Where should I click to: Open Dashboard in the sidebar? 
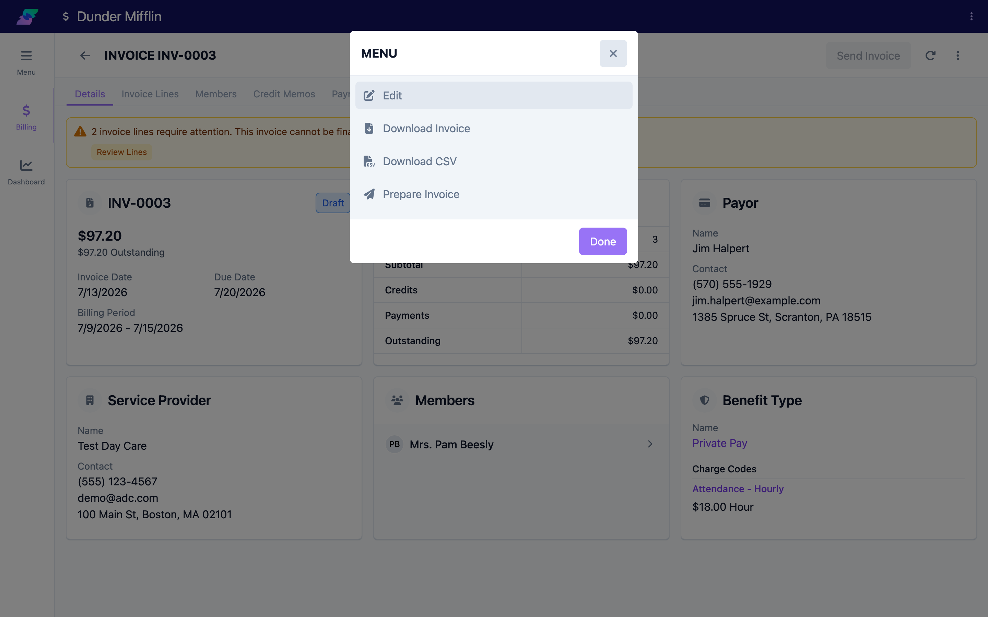(x=26, y=172)
